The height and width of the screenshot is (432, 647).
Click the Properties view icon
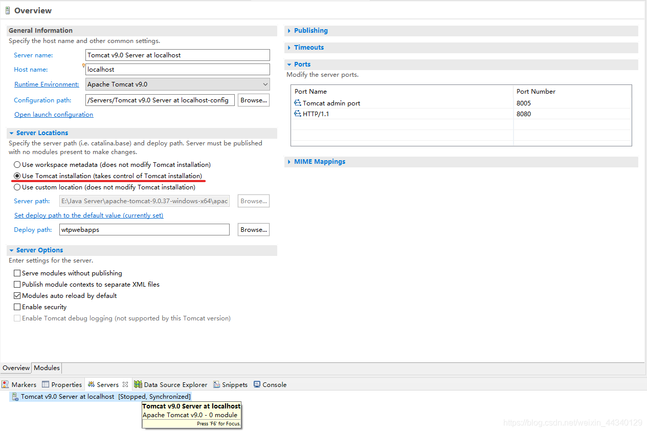click(46, 384)
